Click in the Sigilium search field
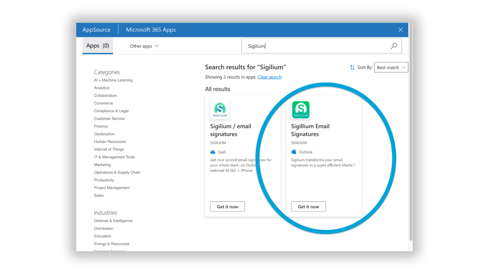The width and height of the screenshot is (488, 274). click(x=315, y=46)
